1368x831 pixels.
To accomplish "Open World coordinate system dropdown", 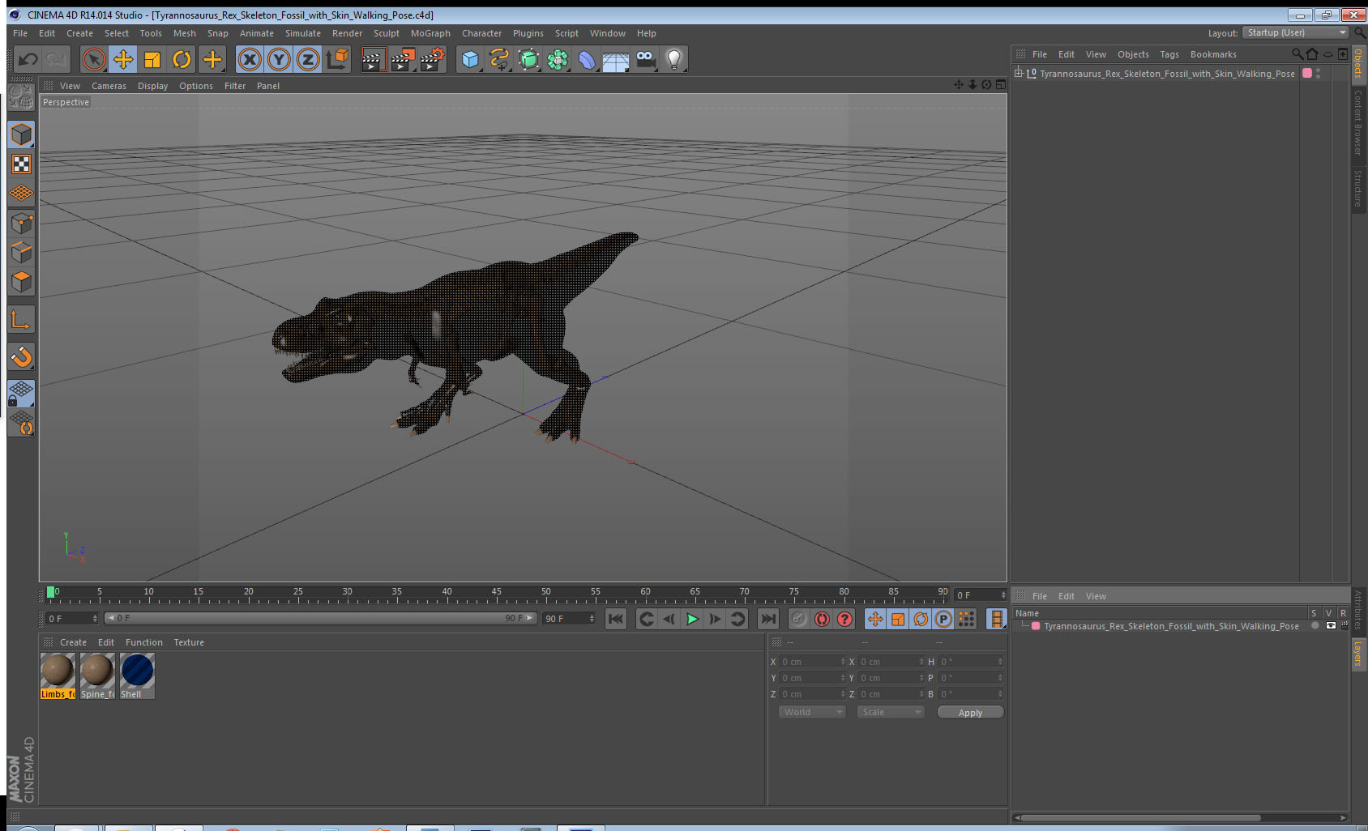I will click(x=812, y=712).
